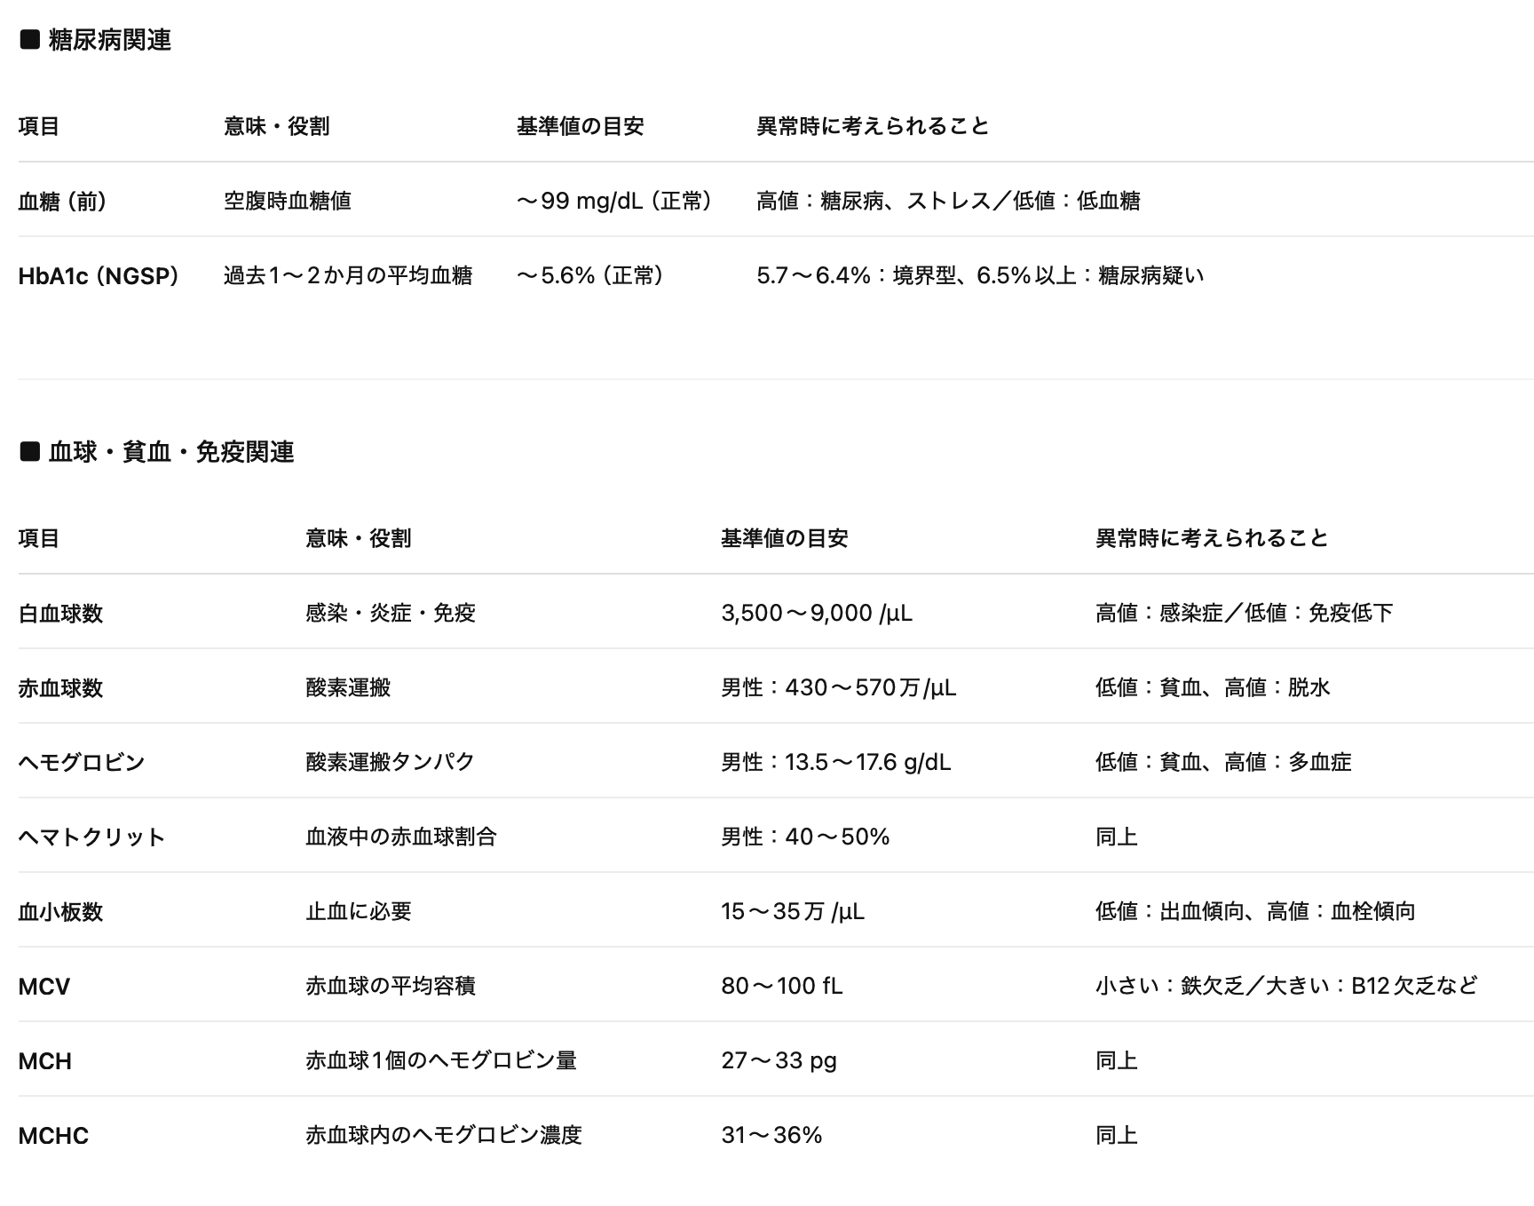Click the black square icon beside 血球・貧血・免疫関連
The width and height of the screenshot is (1534, 1206).
pos(31,452)
